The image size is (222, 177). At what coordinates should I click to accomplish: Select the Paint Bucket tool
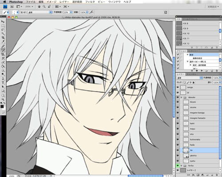pos(3,66)
